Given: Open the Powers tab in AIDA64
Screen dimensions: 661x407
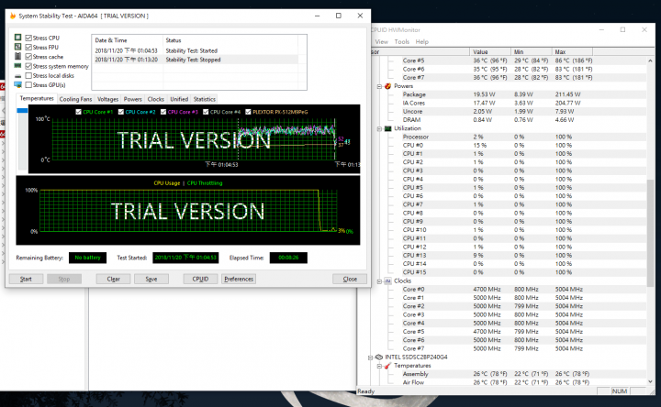Looking at the screenshot, I should click(133, 99).
